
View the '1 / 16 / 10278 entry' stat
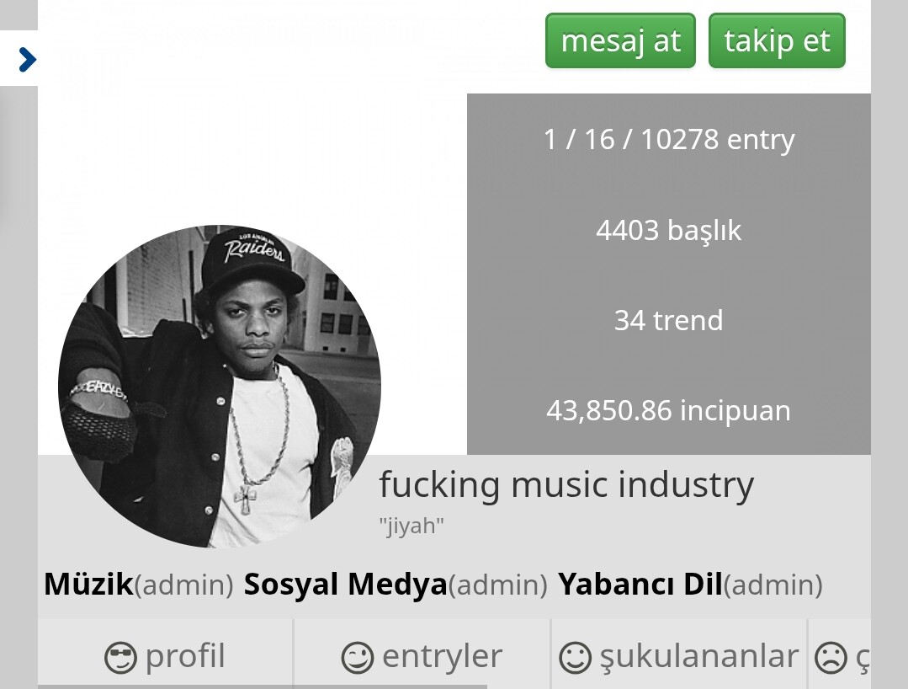click(x=669, y=140)
